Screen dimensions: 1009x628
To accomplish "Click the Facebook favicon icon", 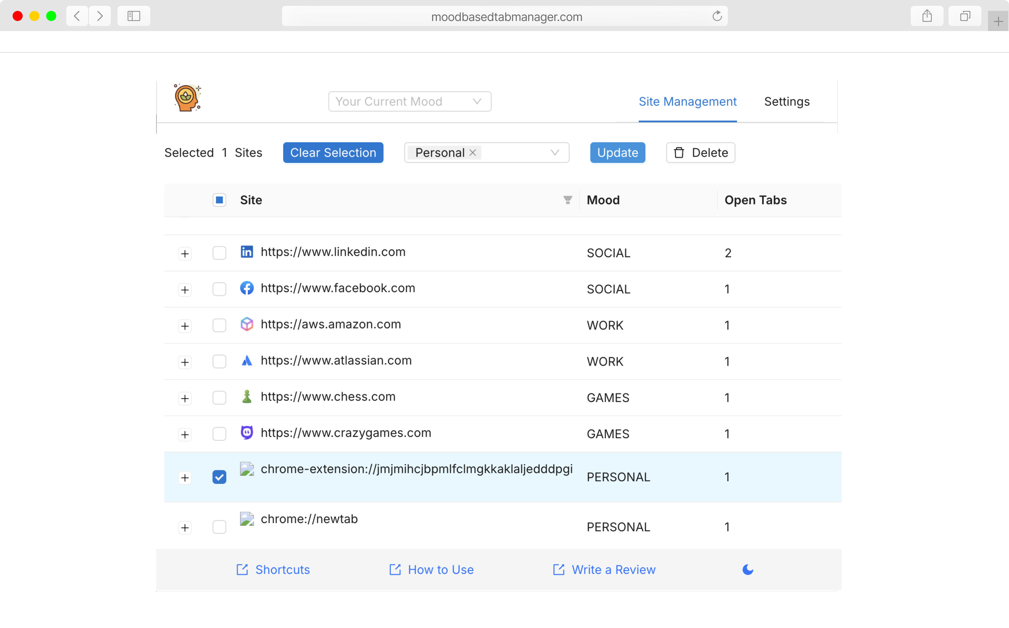I will click(x=247, y=288).
